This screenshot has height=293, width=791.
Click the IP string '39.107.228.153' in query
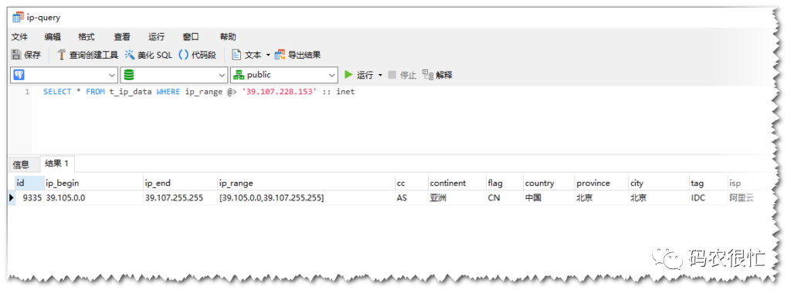coord(280,92)
